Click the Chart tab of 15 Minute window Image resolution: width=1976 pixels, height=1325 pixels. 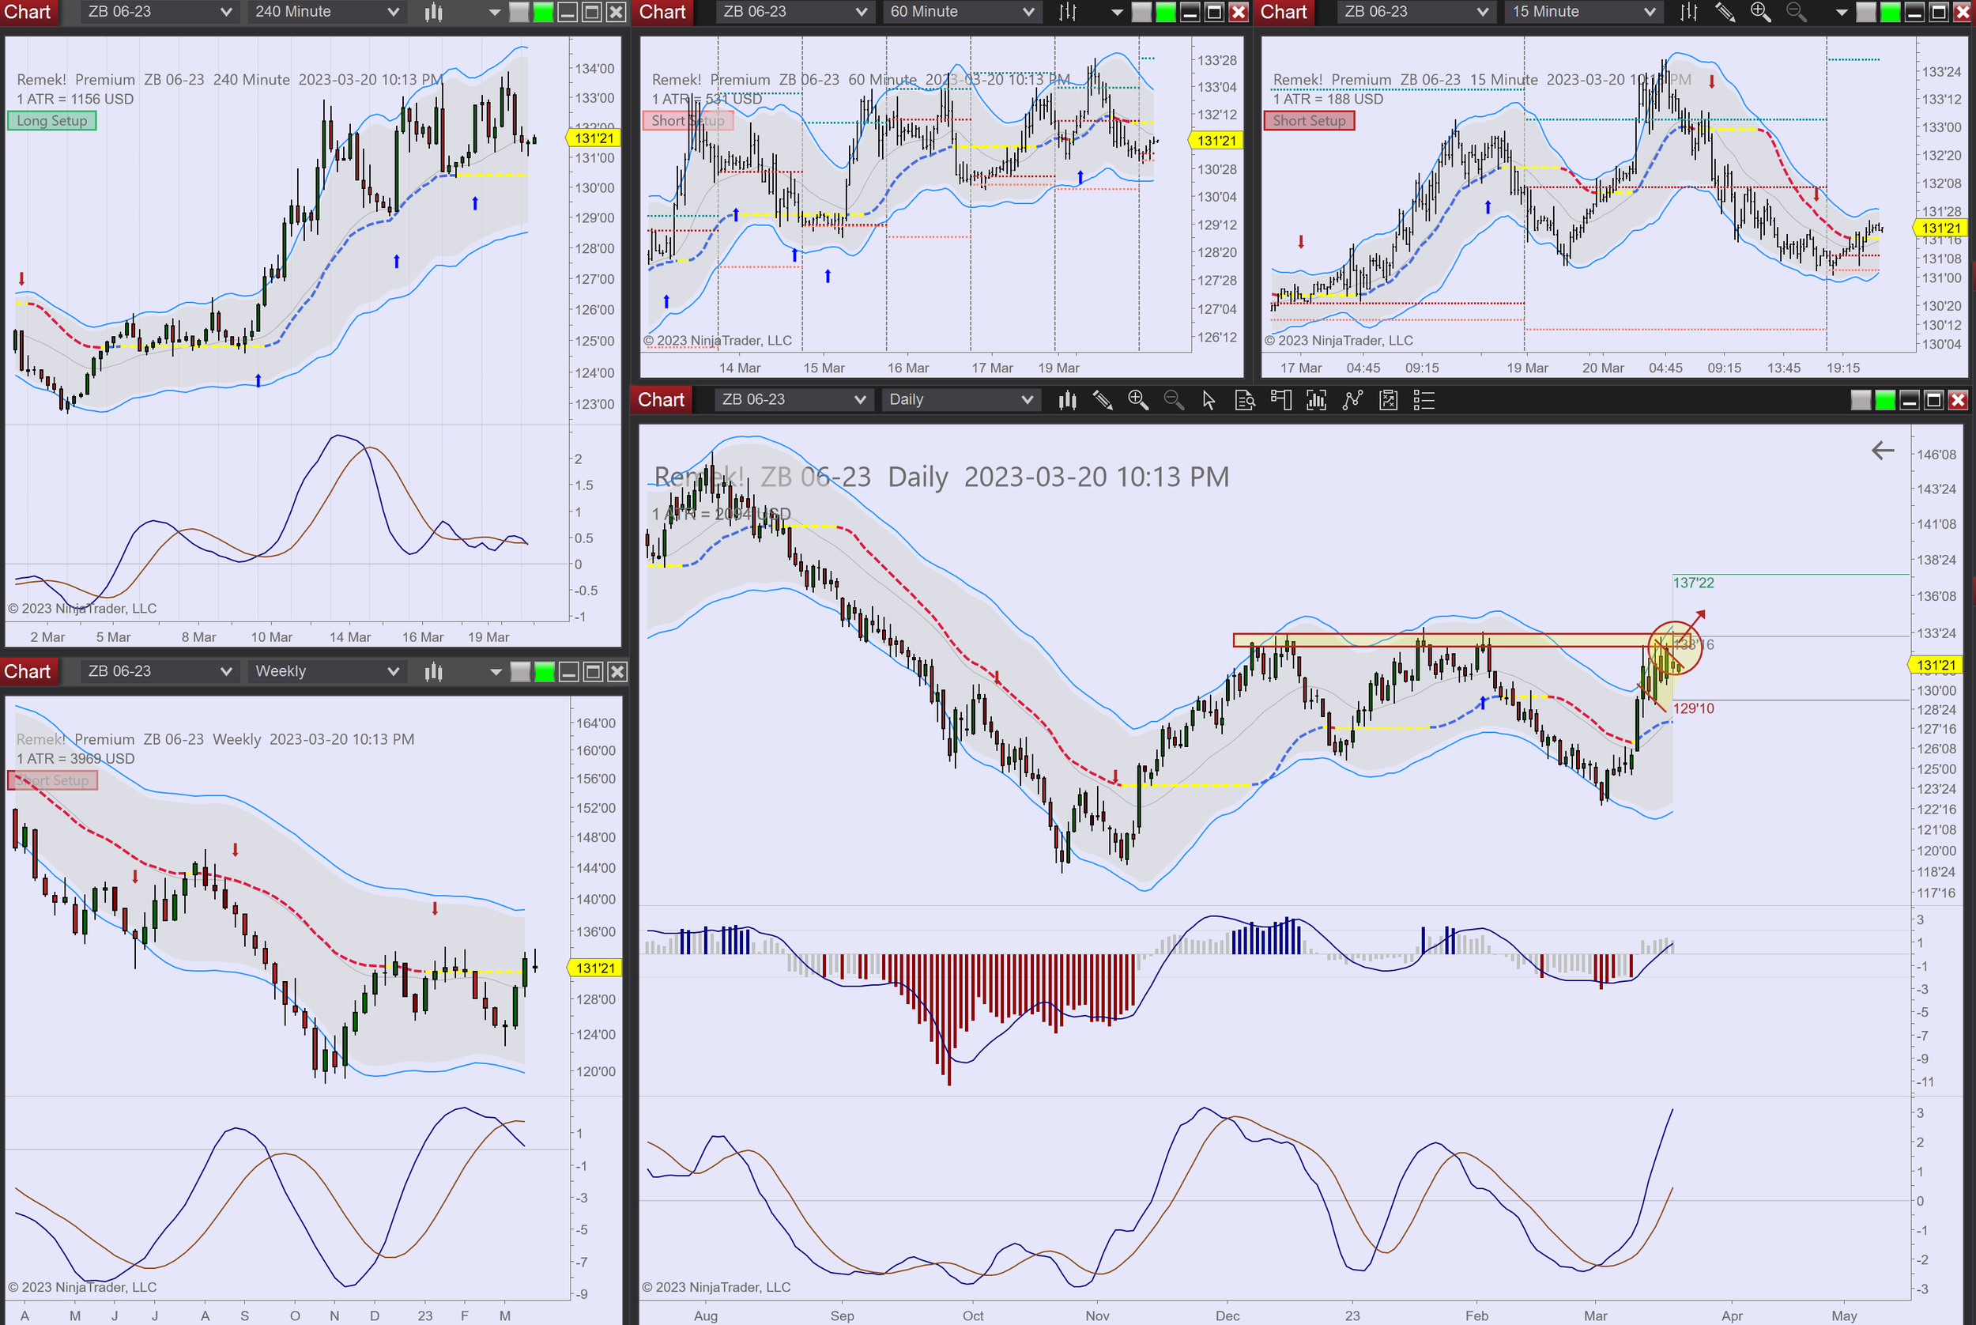tap(1284, 12)
